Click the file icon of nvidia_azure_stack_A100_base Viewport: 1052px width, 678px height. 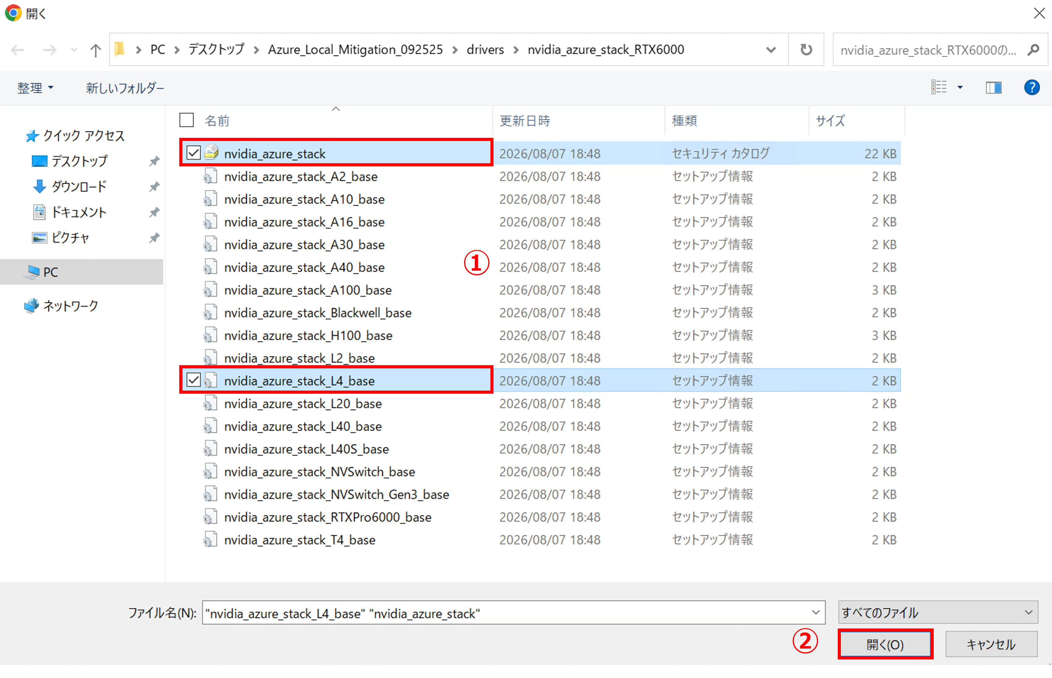210,289
